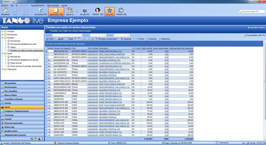Open the Ayuda menu
This screenshot has height=145, width=266.
coord(64,5)
